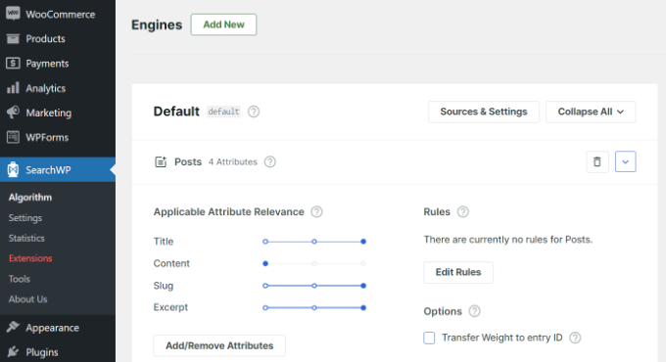Click the SearchWP lantern icon

tap(13, 169)
